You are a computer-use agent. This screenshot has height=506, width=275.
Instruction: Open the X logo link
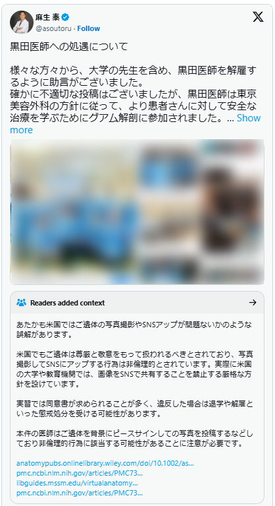pyautogui.click(x=258, y=17)
